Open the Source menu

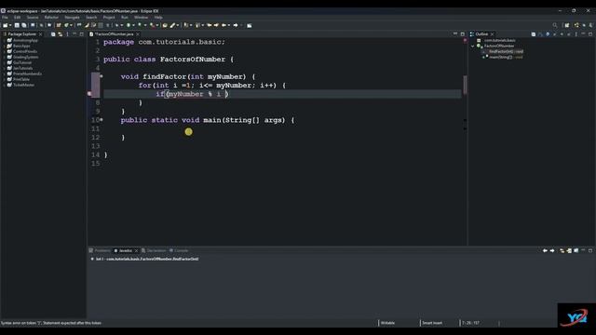tap(33, 17)
